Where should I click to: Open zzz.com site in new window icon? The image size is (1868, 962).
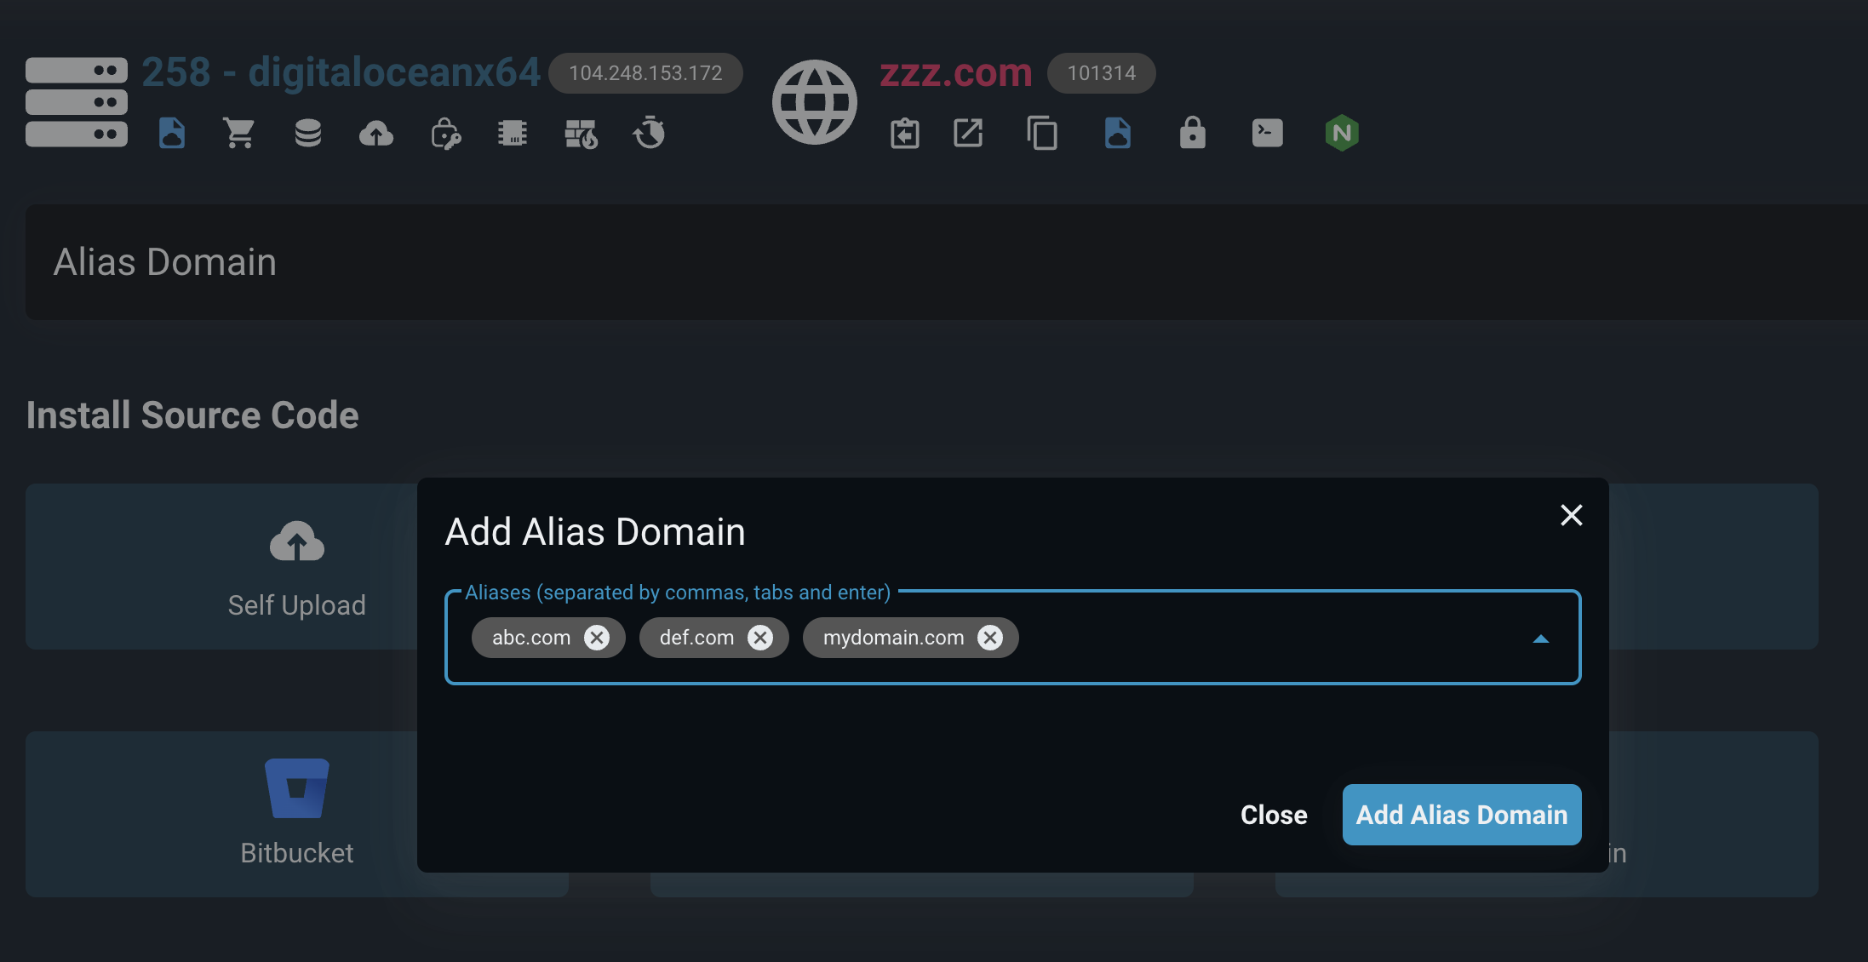[x=968, y=133]
